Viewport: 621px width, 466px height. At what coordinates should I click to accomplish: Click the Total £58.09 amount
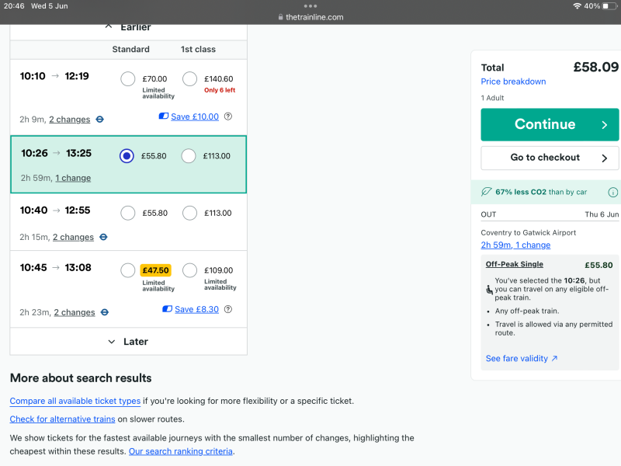pos(596,67)
